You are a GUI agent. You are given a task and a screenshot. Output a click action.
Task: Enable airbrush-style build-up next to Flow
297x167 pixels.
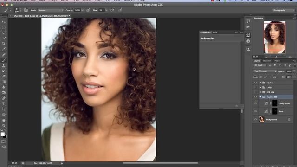coord(112,10)
